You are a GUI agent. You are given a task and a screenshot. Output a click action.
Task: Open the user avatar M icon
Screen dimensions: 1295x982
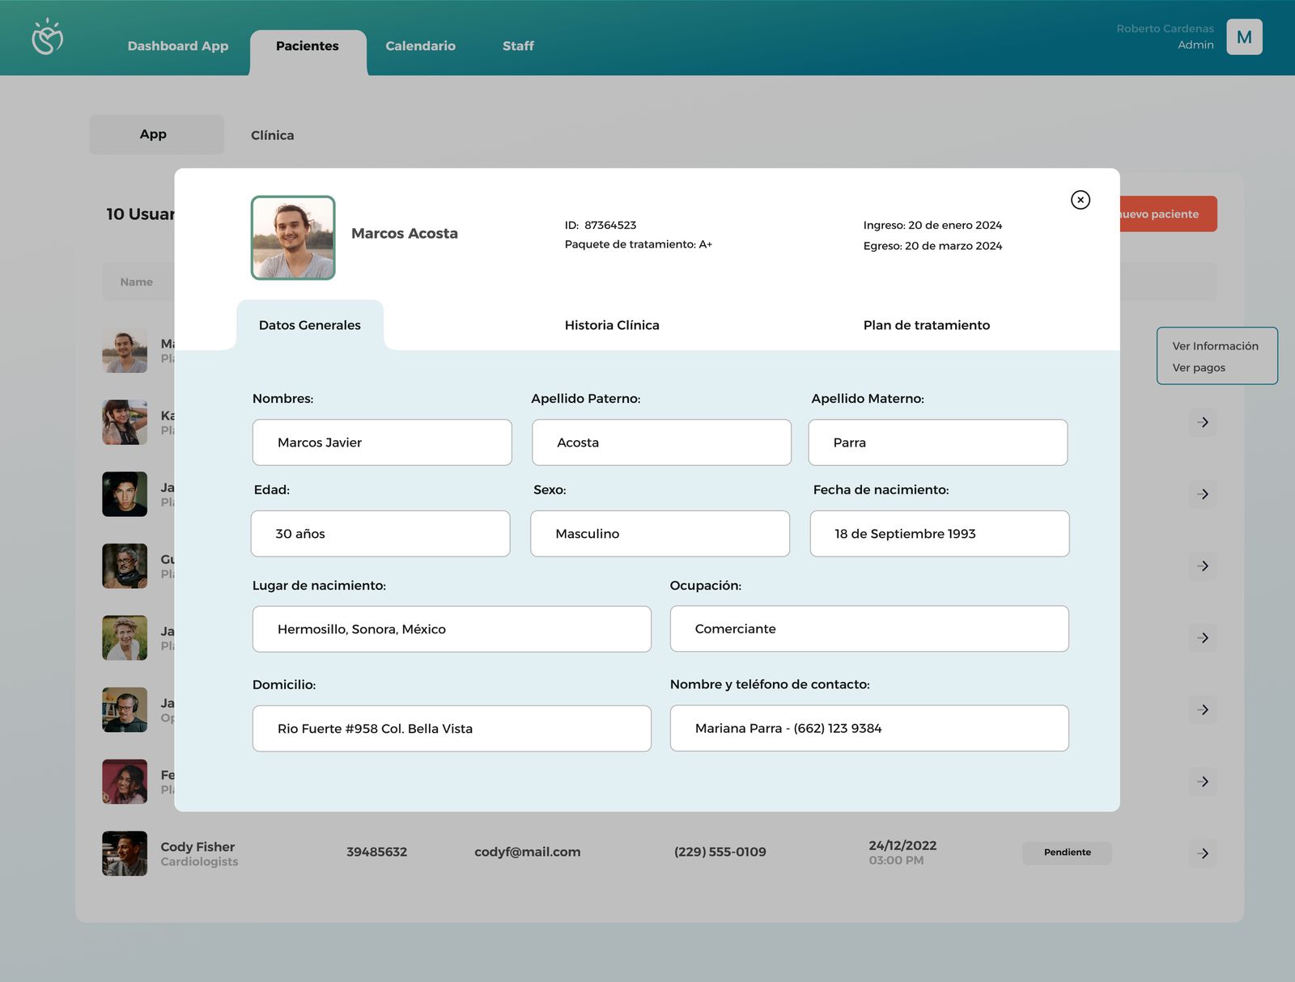point(1244,37)
